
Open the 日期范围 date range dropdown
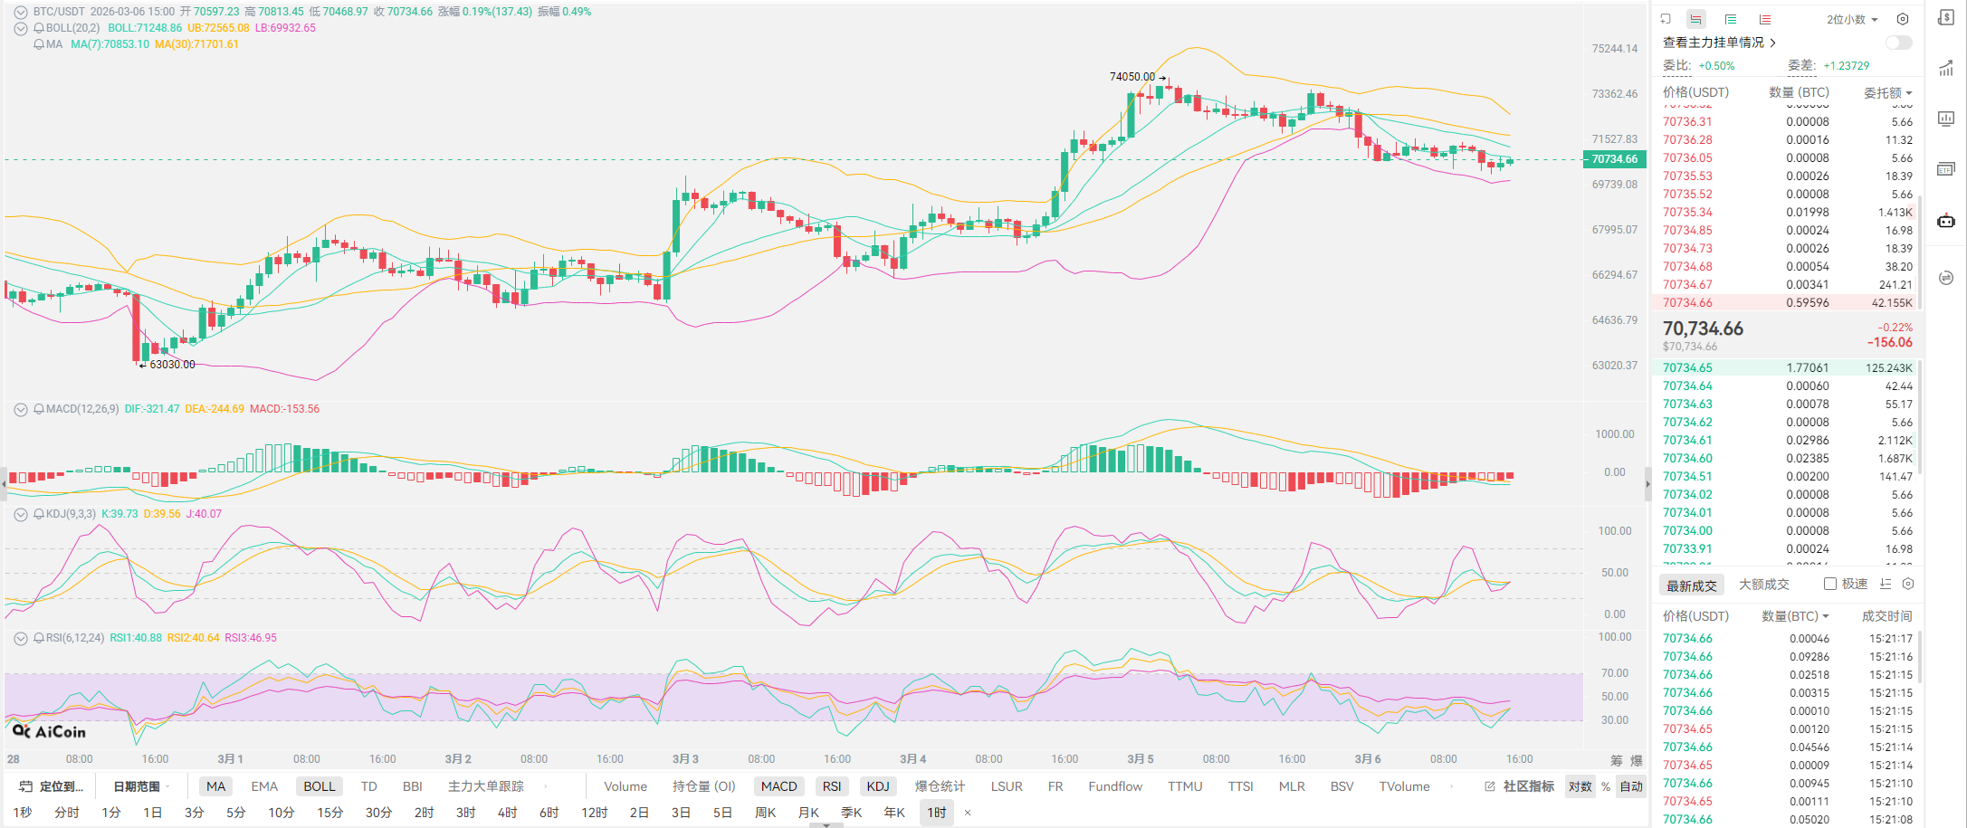pos(140,786)
